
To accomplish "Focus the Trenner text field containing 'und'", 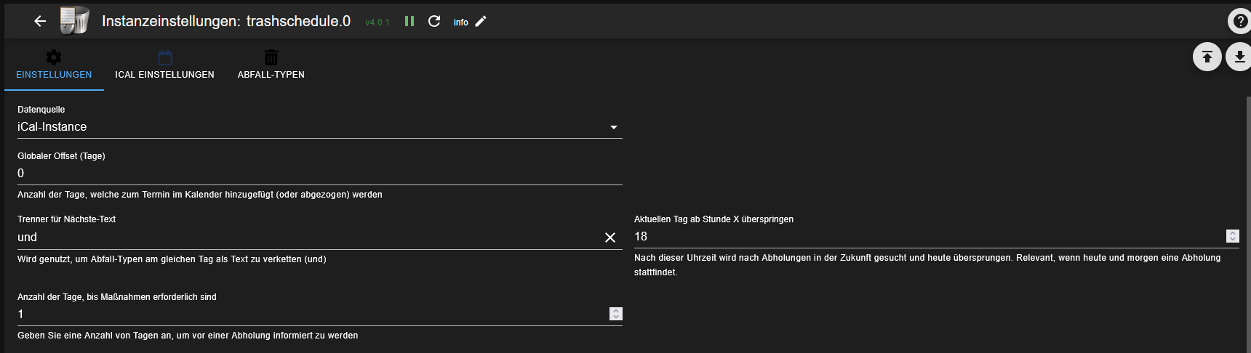I will [305, 238].
